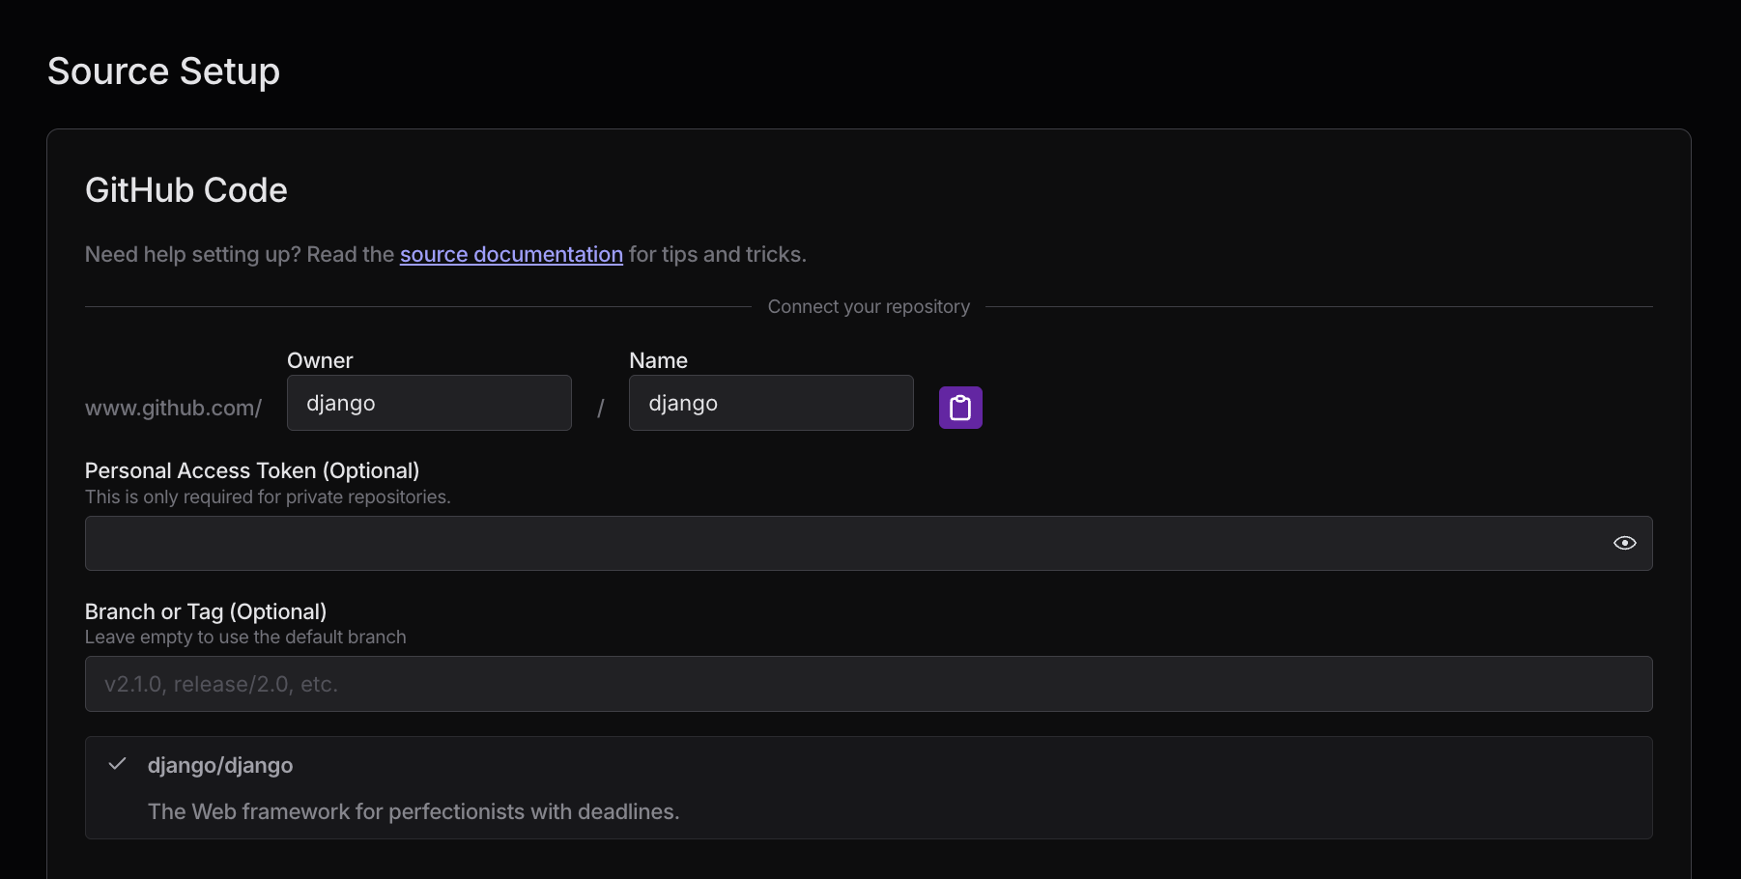Click the www.github.com/ URL prefix
This screenshot has width=1741, height=879.
173,408
